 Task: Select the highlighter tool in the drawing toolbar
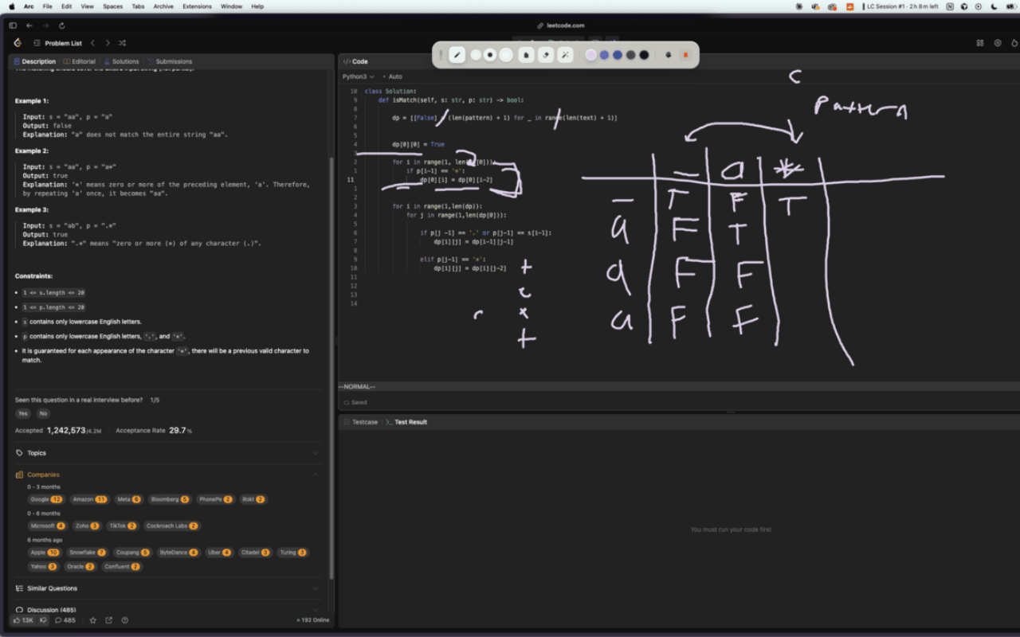pos(526,55)
